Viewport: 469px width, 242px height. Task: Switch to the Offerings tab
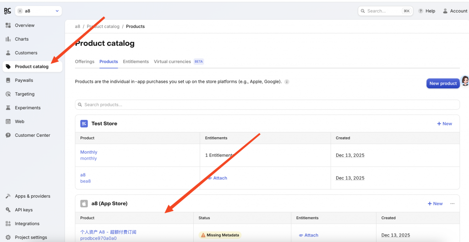point(85,61)
